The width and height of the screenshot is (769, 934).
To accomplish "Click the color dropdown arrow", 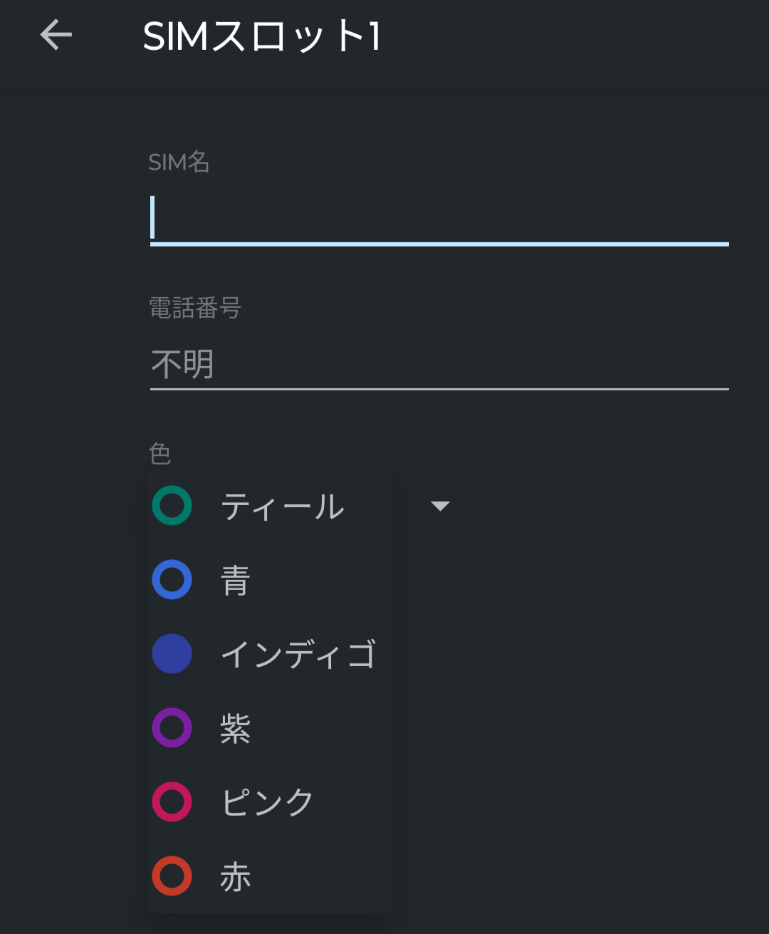I will coord(440,506).
